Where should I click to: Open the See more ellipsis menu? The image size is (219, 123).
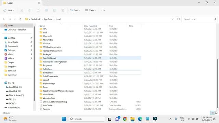(103, 10)
